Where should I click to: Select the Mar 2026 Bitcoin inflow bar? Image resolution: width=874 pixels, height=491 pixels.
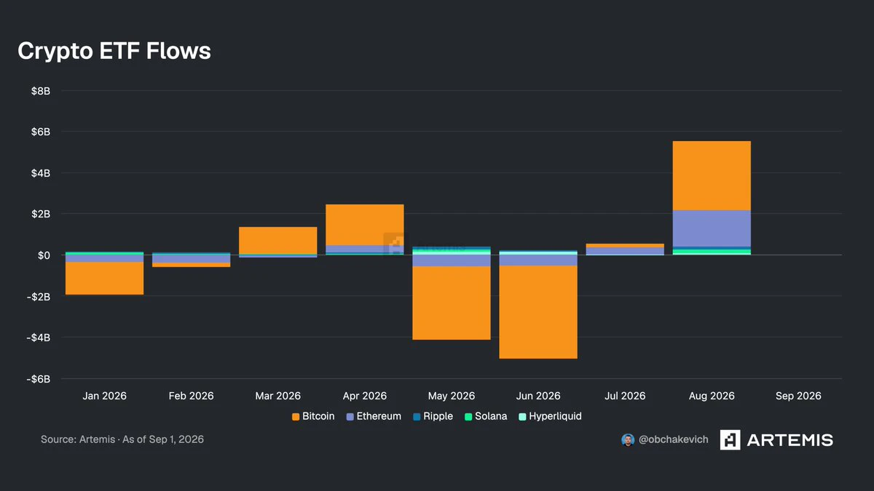click(278, 241)
